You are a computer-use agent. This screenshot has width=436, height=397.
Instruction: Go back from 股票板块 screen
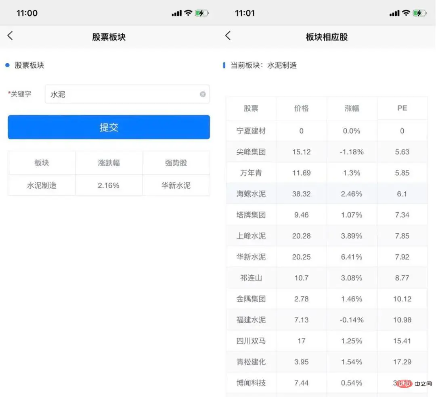[10, 35]
